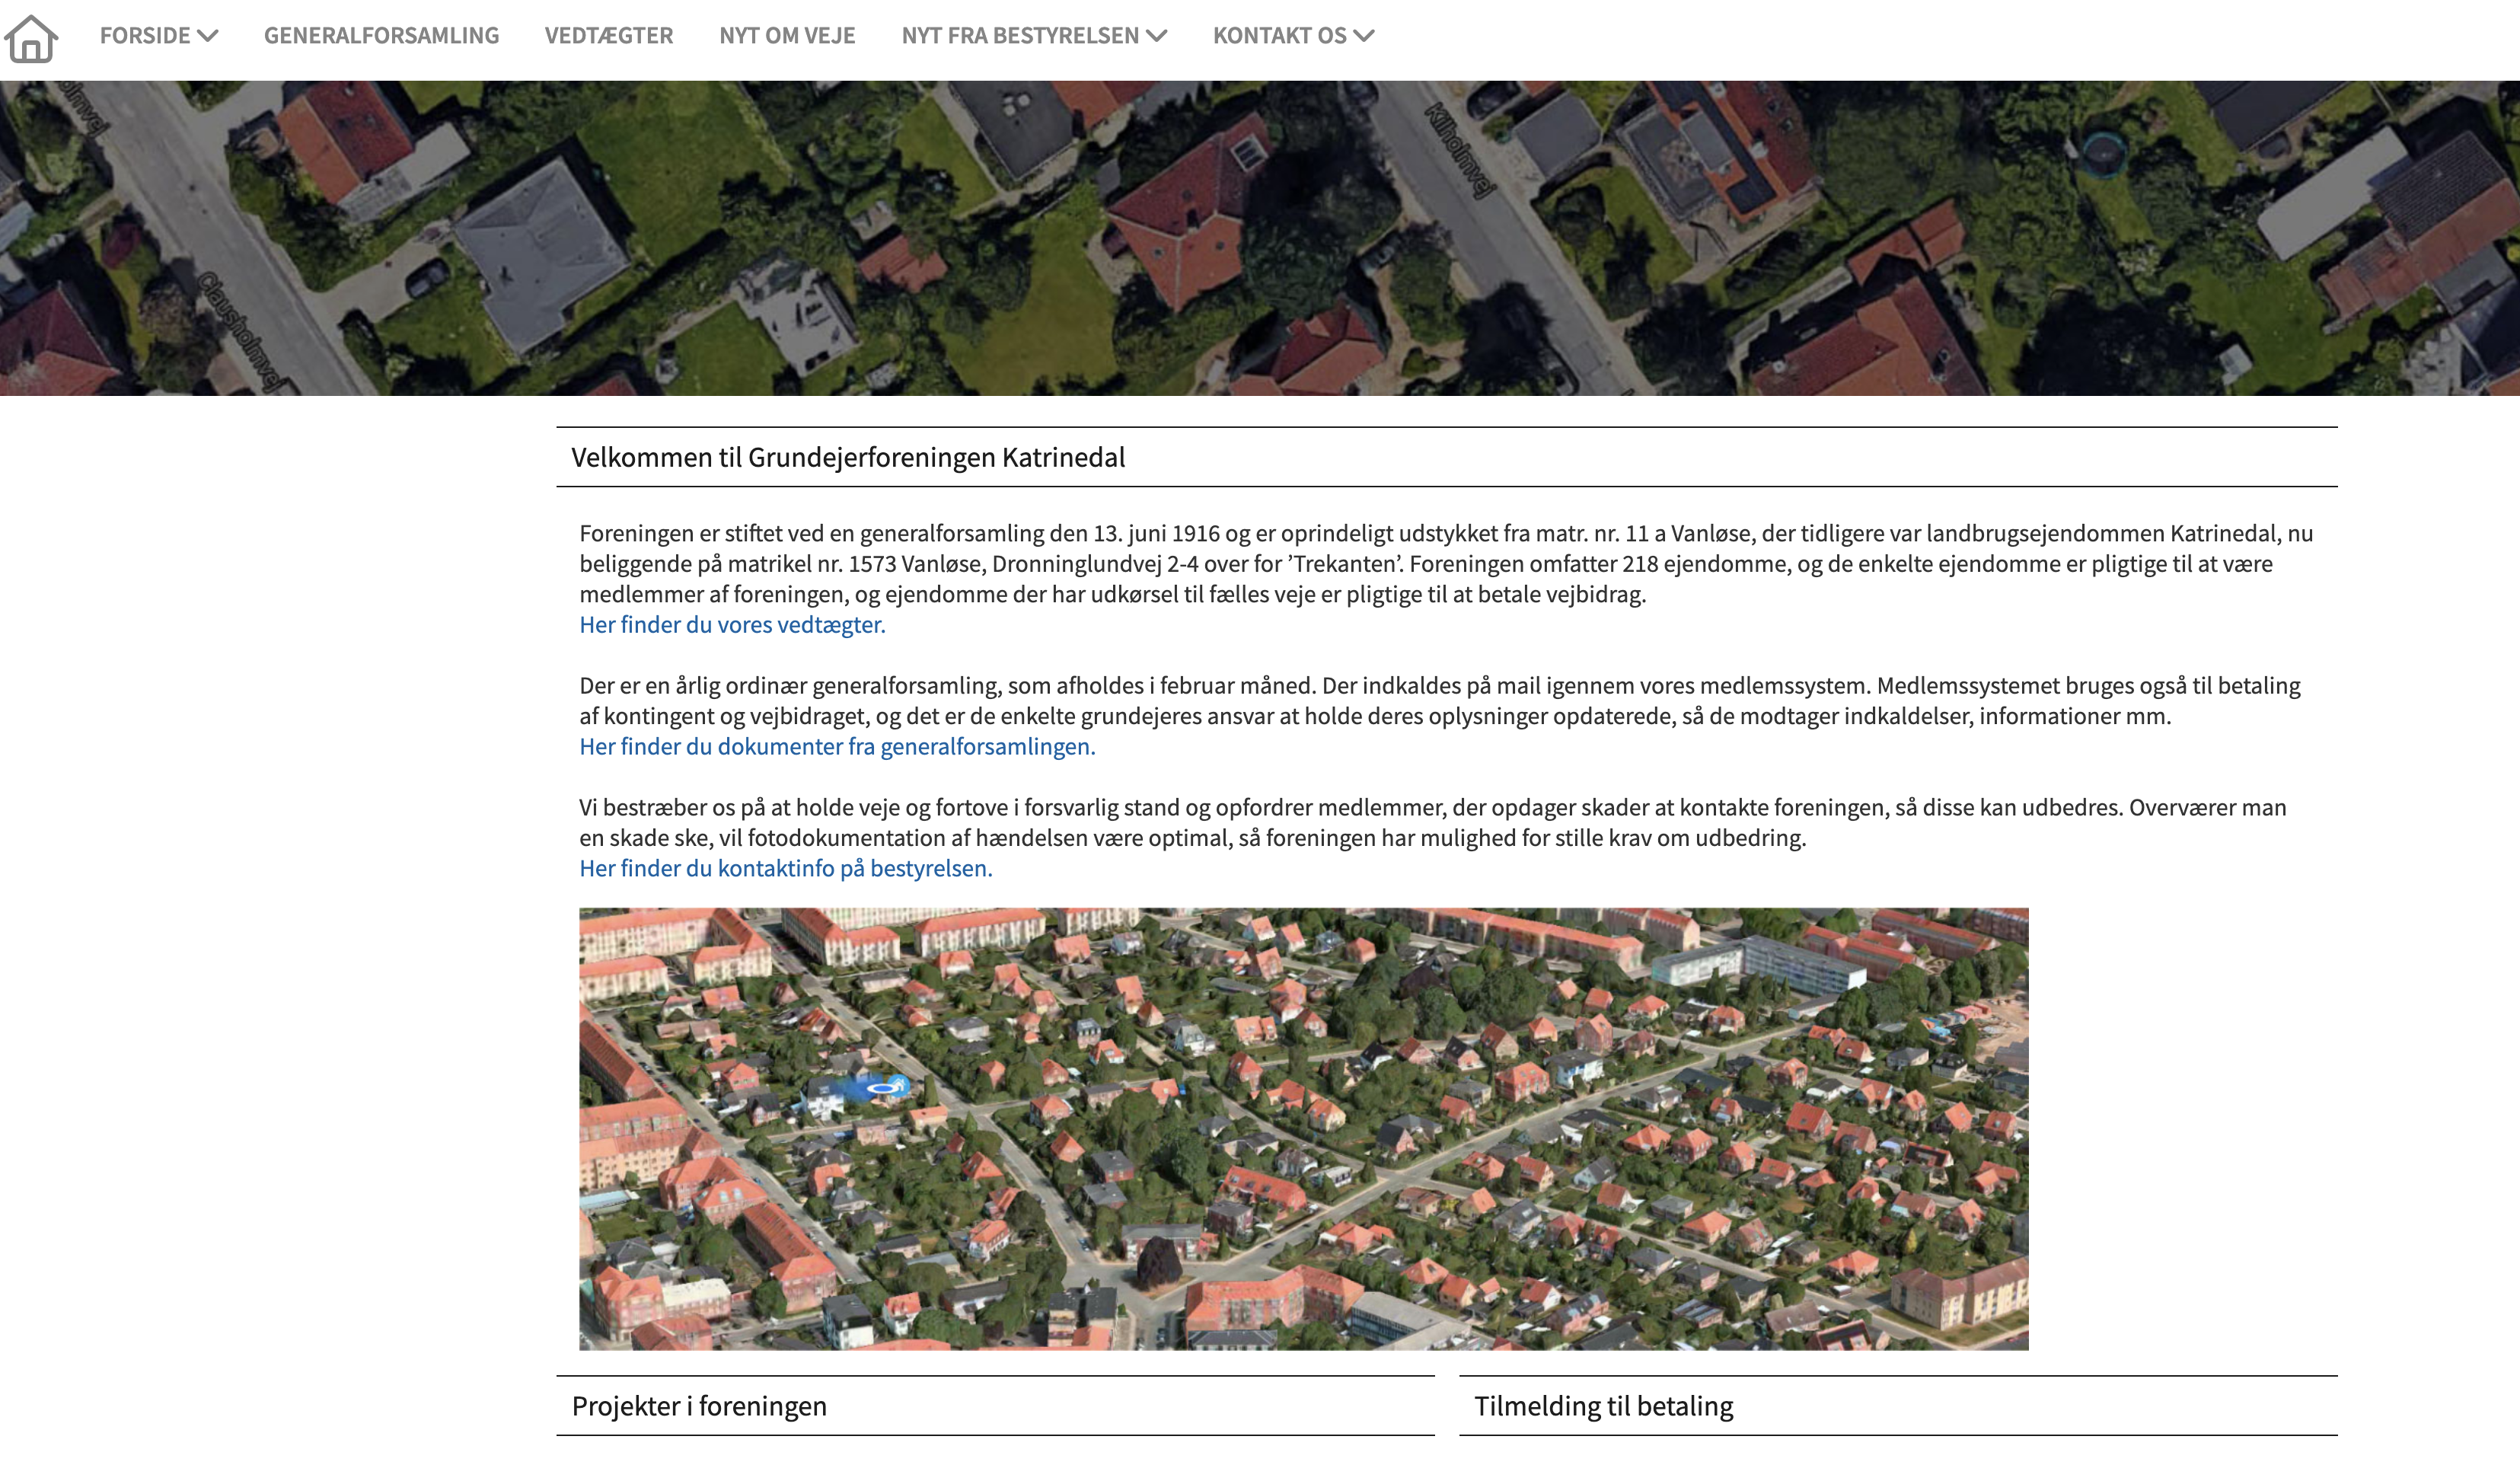Open the KONTAKT OS menu
2520x1465 pixels.
(x=1280, y=36)
